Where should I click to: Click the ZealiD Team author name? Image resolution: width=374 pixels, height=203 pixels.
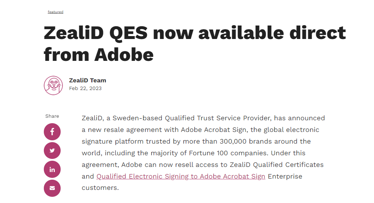point(88,81)
